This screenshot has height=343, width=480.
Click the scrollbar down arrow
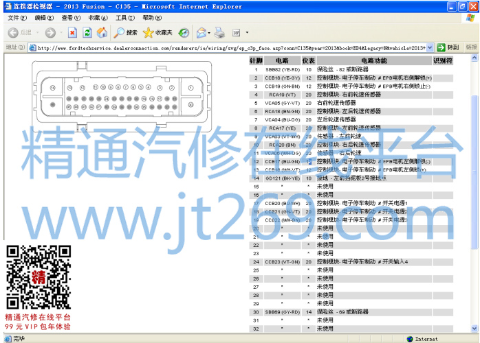[474, 329]
